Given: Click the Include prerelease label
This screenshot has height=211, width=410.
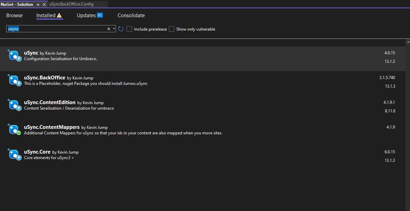Looking at the screenshot, I should [x=150, y=29].
